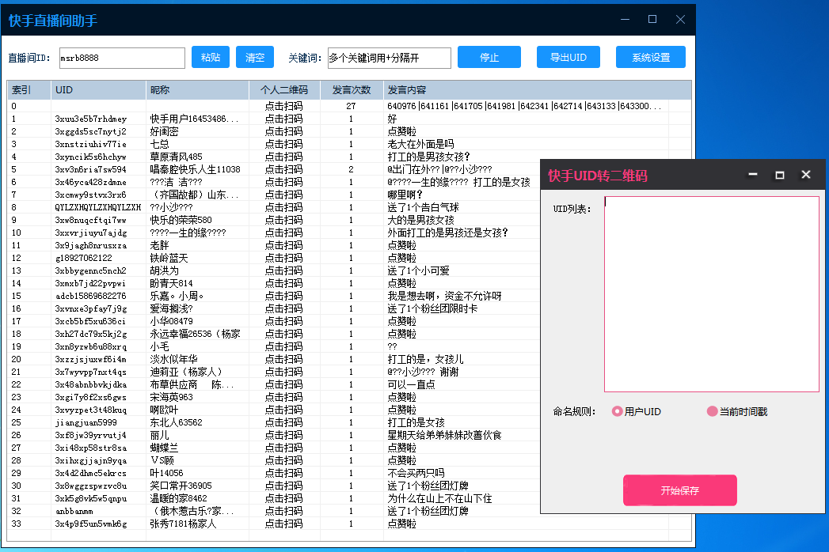Click 点击扫码 for user 草原清风485
Screen dimensions: 829x552
pyautogui.click(x=284, y=157)
